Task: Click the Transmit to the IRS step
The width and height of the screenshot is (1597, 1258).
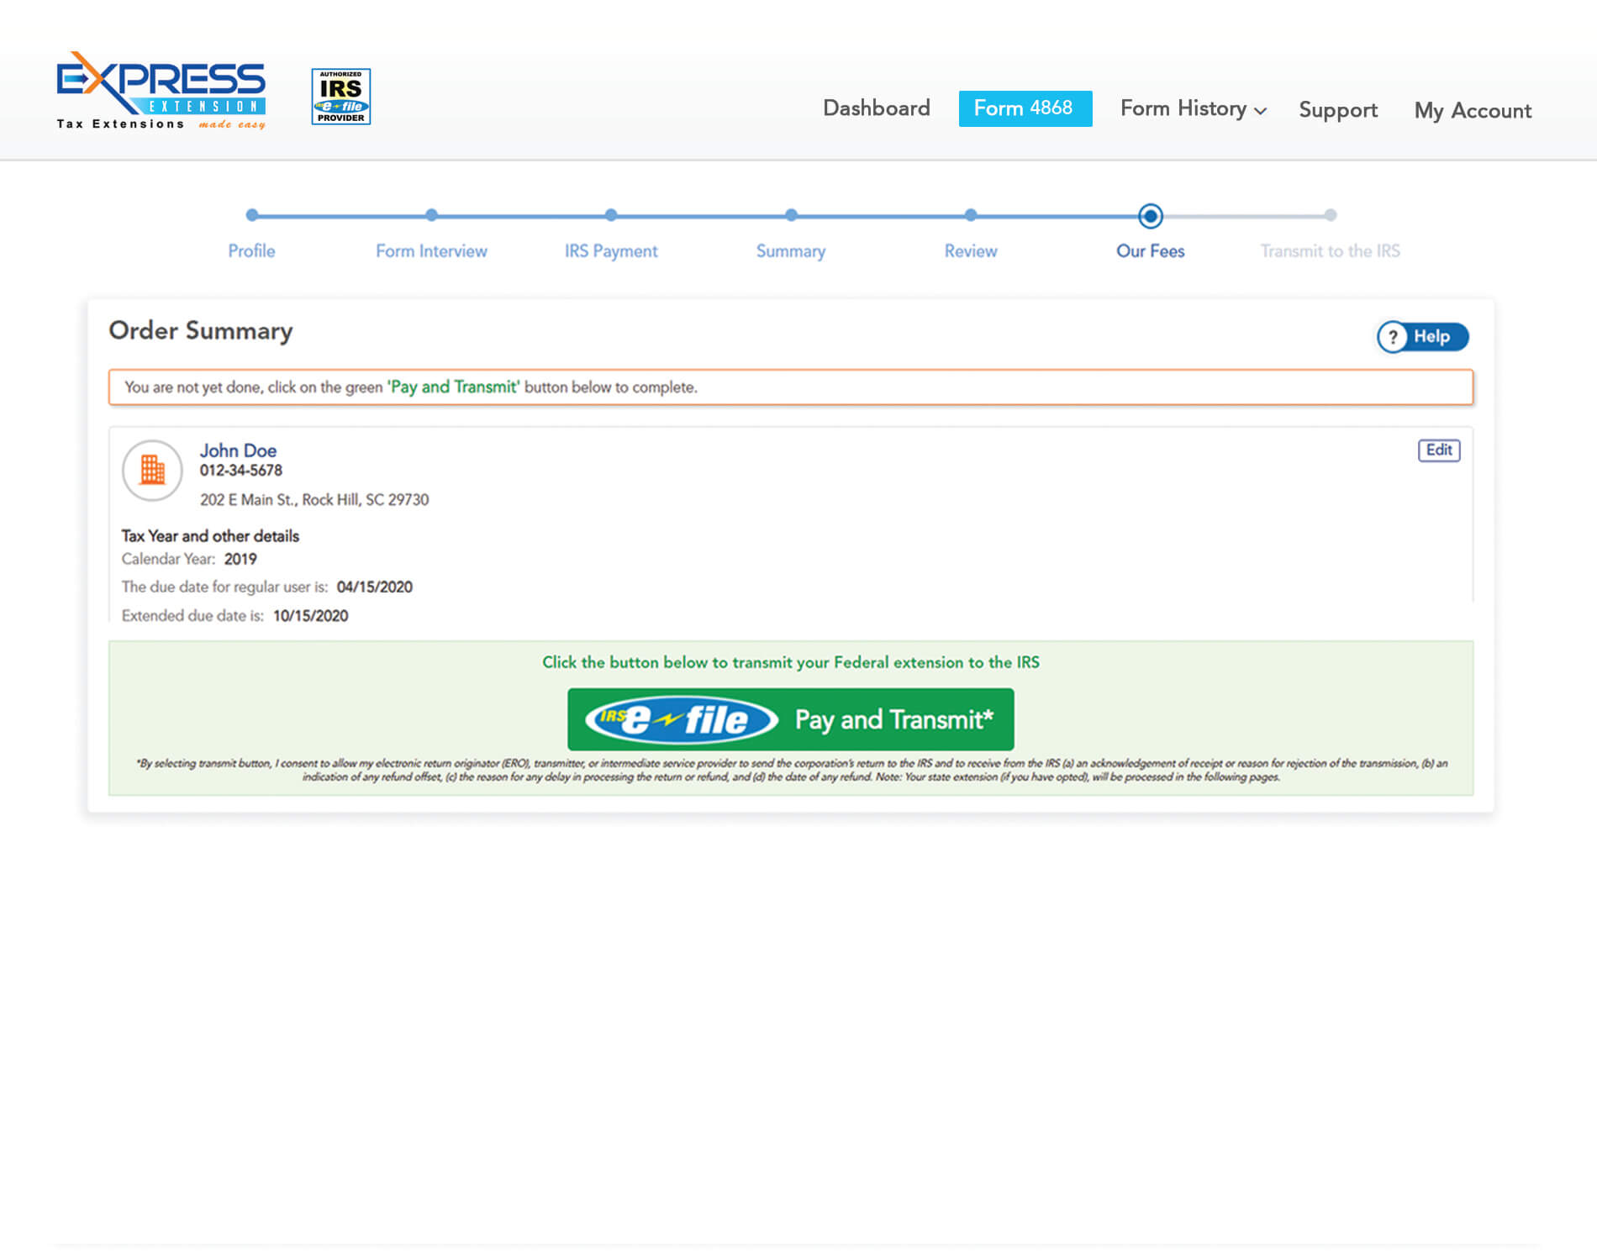Action: [x=1330, y=216]
